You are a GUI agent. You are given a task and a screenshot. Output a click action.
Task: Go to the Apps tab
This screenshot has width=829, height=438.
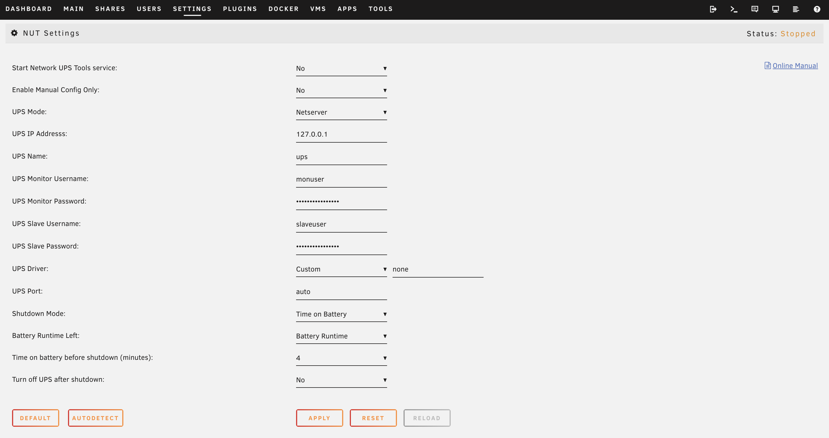coord(347,9)
